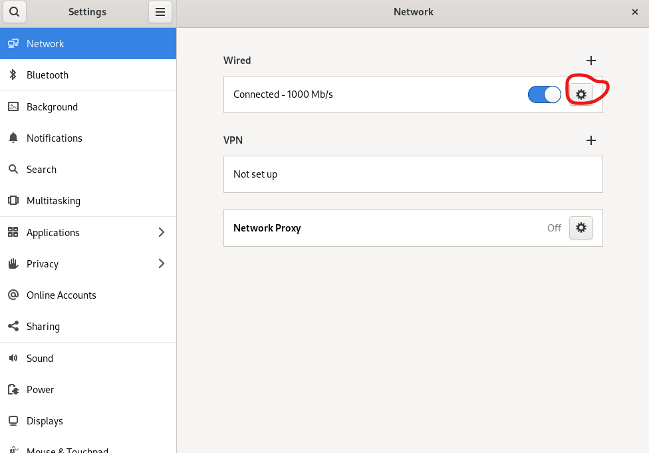This screenshot has height=453, width=649.
Task: Click the search magnifier in Settings header
Action: coord(15,11)
